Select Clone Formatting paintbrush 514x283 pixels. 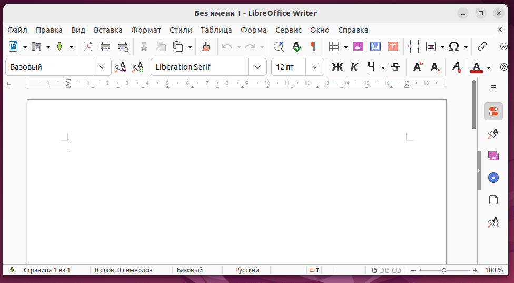[x=206, y=46]
